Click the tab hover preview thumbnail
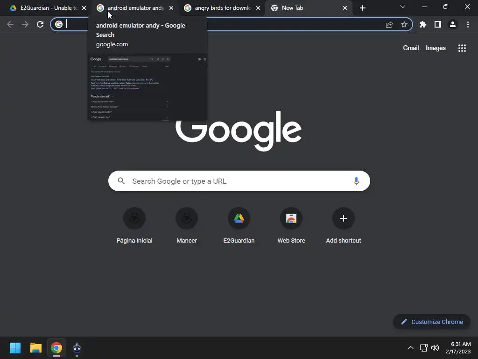This screenshot has height=359, width=478. click(x=148, y=87)
